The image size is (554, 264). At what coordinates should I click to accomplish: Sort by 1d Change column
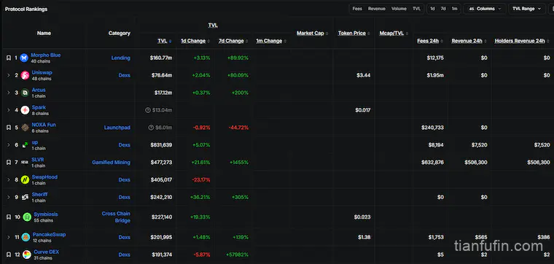pos(195,41)
